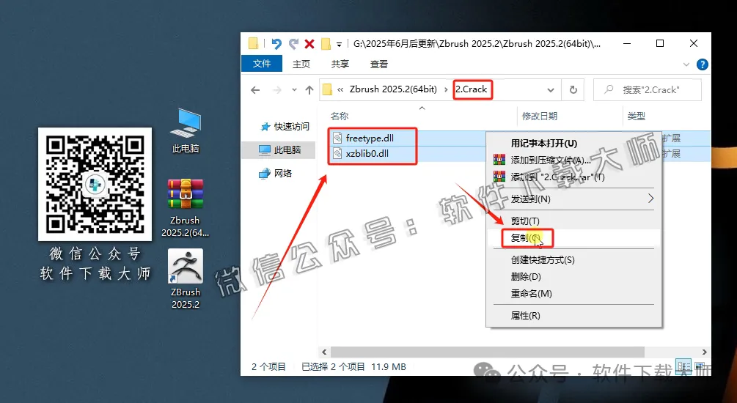Select the xzblib0.dll file
Screen dimensions: 737x403
(x=367, y=154)
